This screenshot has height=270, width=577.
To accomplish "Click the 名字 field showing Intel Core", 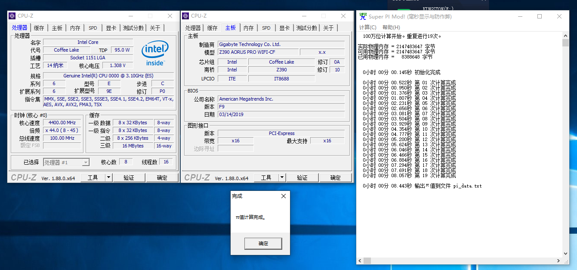I will click(x=88, y=42).
